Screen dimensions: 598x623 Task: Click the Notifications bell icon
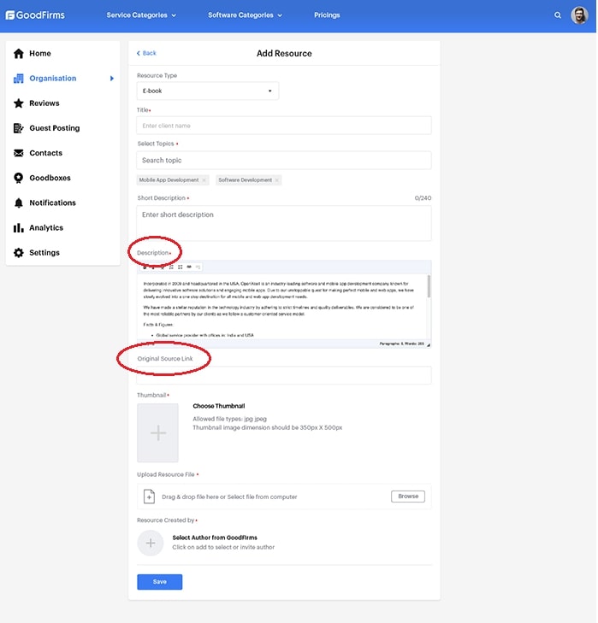pyautogui.click(x=19, y=203)
